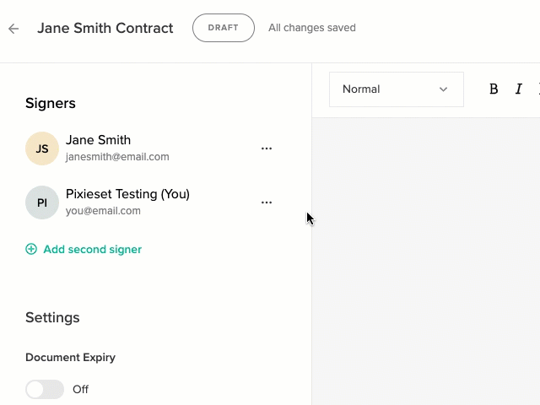Click the chevron arrow in the Normal dropdown

tap(443, 89)
